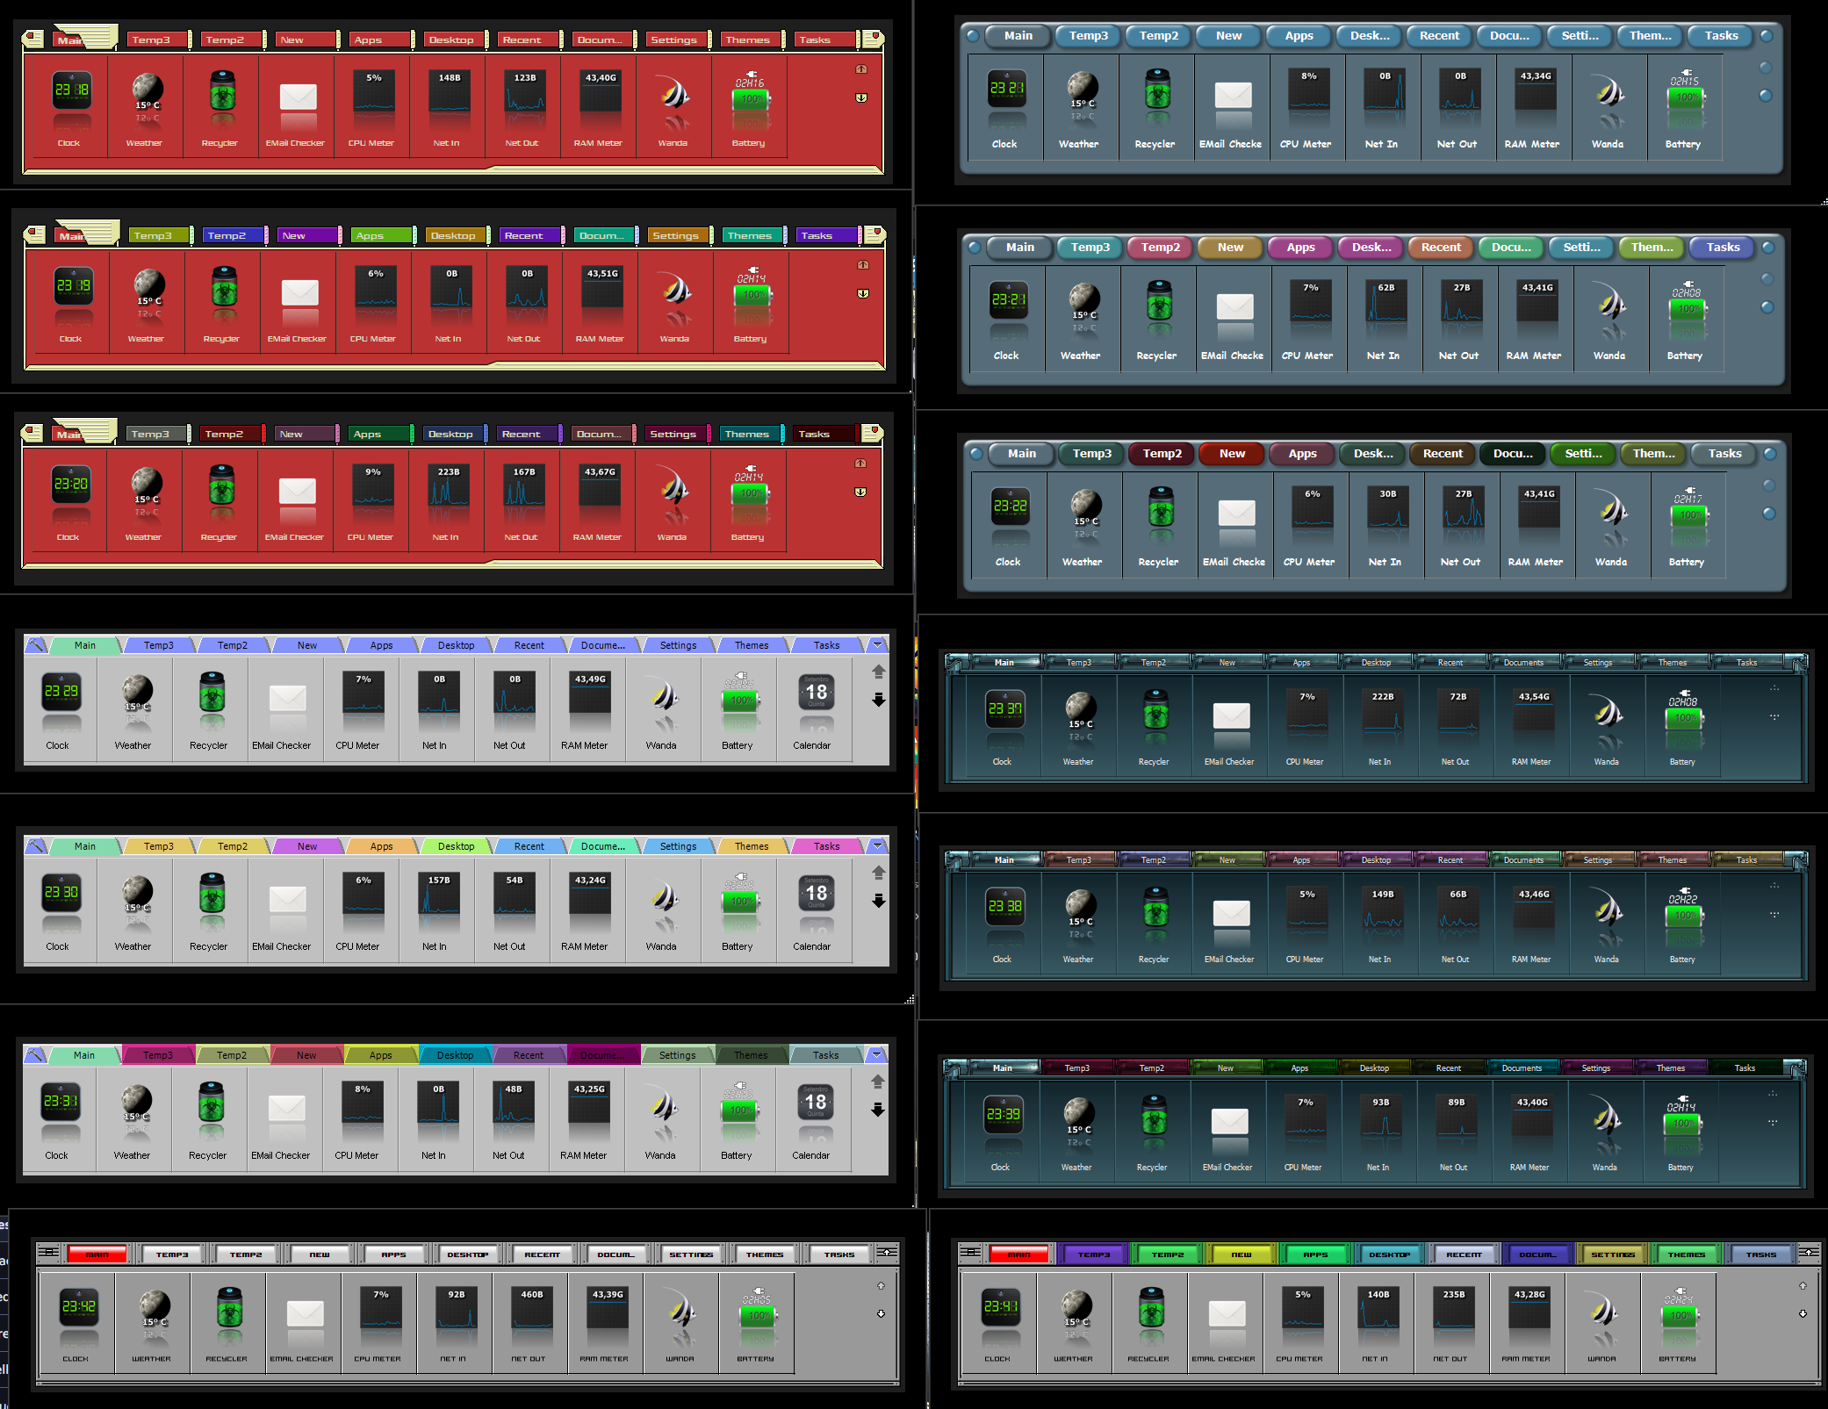Click the red New tab
The width and height of the screenshot is (1828, 1409).
pyautogui.click(x=1232, y=454)
